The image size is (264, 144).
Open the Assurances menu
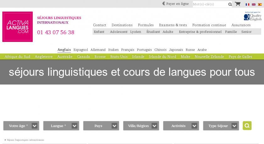click(241, 25)
